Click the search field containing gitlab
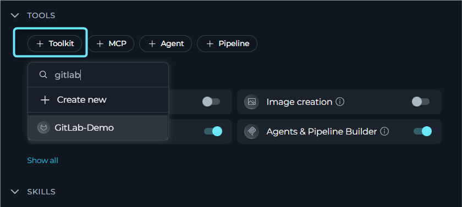Viewport: 462px width, 207px height. click(98, 75)
